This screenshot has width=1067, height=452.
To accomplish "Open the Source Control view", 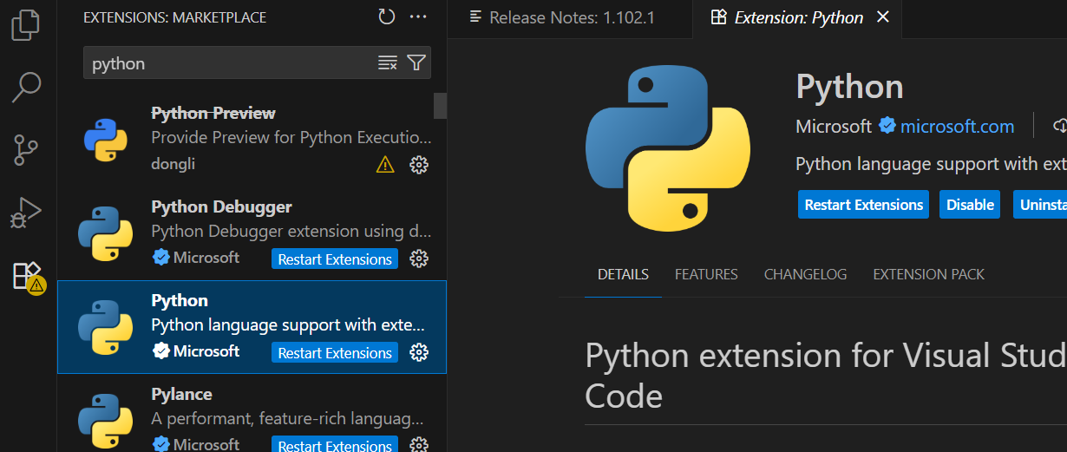I will tap(27, 149).
